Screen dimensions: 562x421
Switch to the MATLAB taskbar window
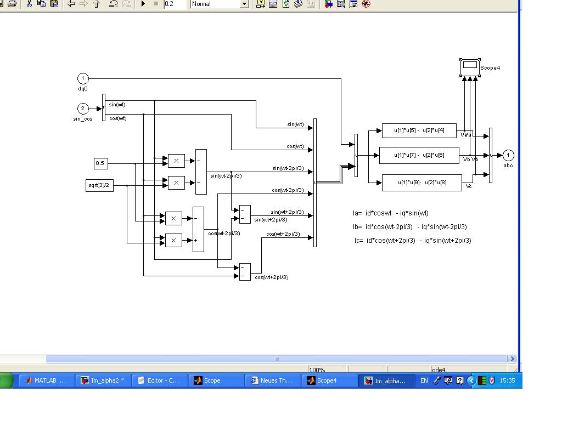(46, 380)
